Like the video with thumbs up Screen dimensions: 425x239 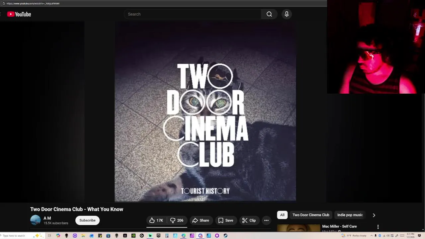[x=156, y=220]
